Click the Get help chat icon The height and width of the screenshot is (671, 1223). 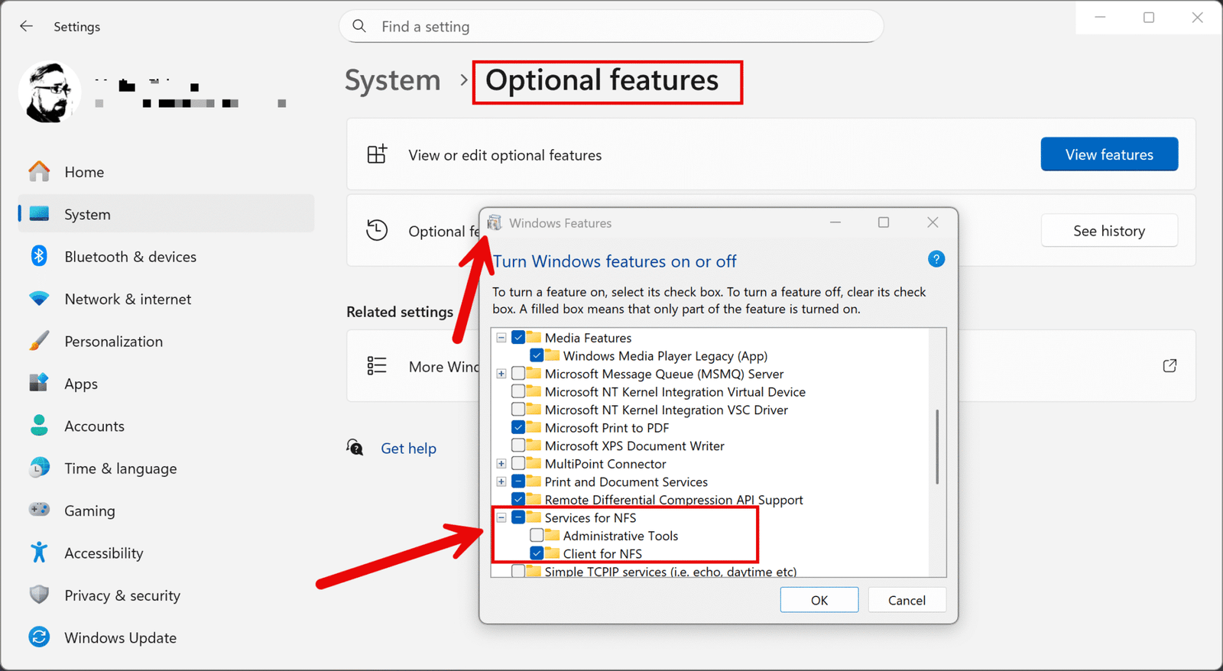[x=355, y=448]
